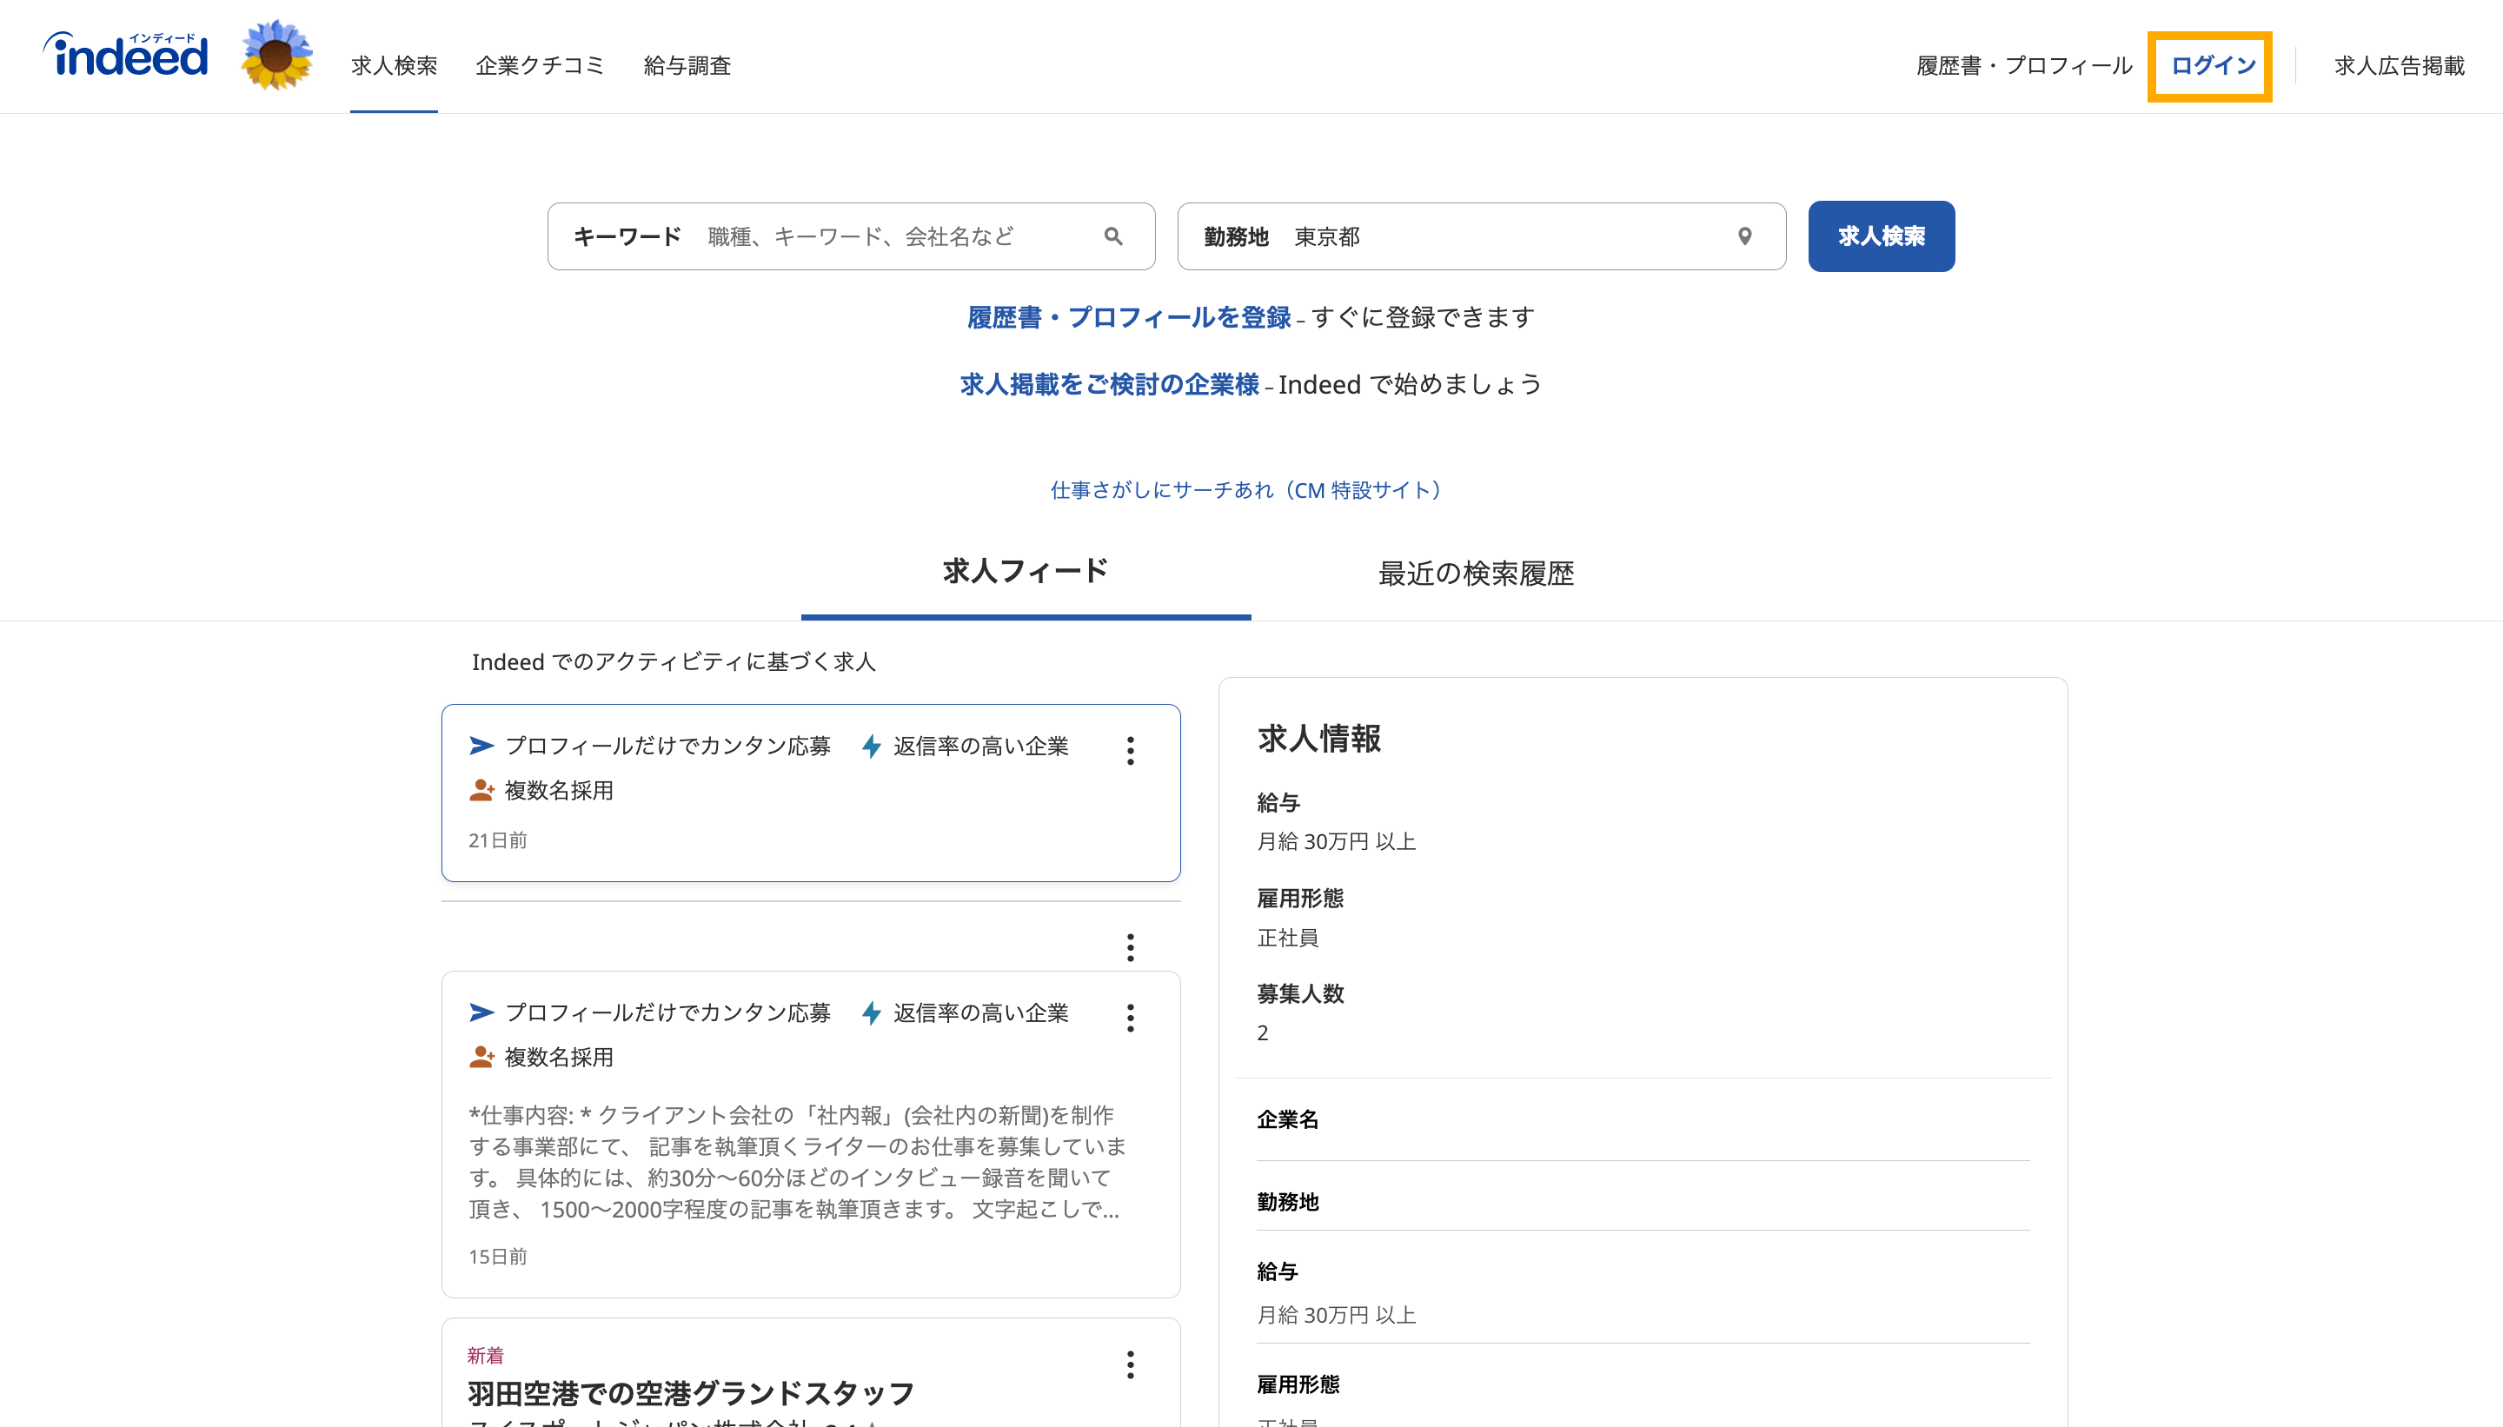
Task: Open three-dot menu on first job card
Action: (1130, 751)
